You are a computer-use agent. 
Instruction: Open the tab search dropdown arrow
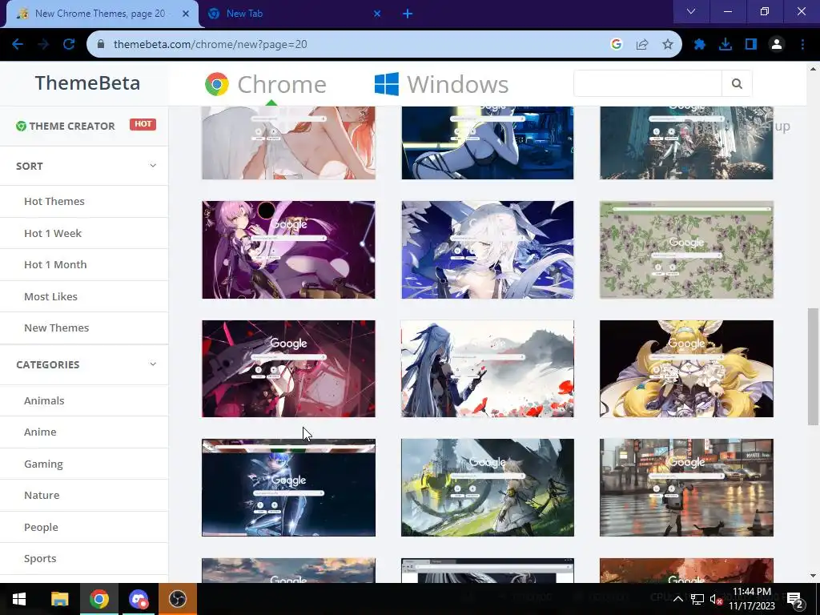(691, 11)
